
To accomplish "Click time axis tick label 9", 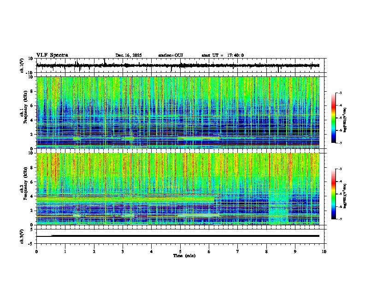I will click(295, 252).
